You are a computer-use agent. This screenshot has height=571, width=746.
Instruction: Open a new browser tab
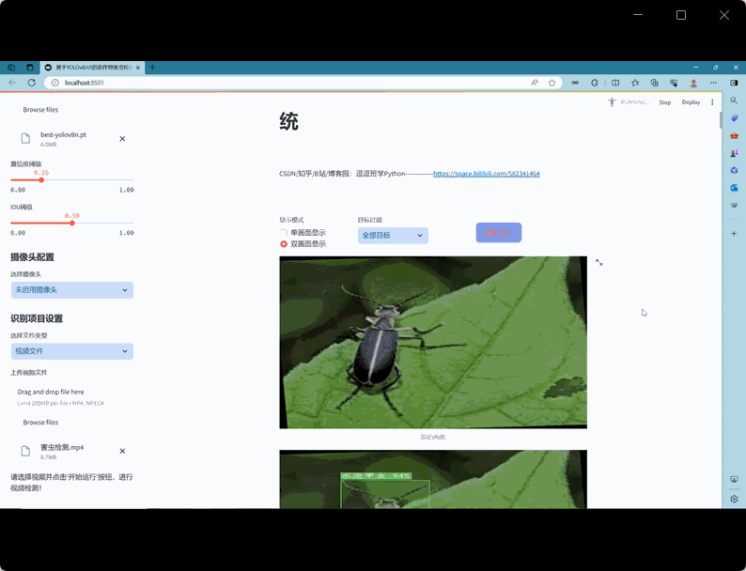click(x=152, y=68)
